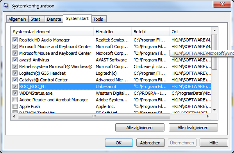Toggle Catalyst Control Center checkbox

(x=15, y=80)
